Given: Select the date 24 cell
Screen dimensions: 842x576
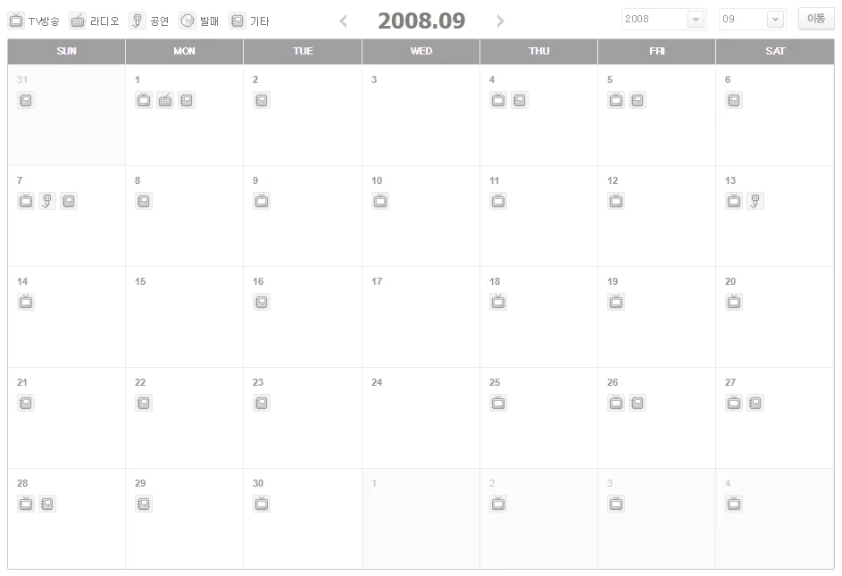Looking at the screenshot, I should 421,418.
